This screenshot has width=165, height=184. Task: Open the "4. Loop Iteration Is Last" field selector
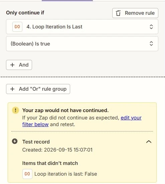tap(82, 27)
